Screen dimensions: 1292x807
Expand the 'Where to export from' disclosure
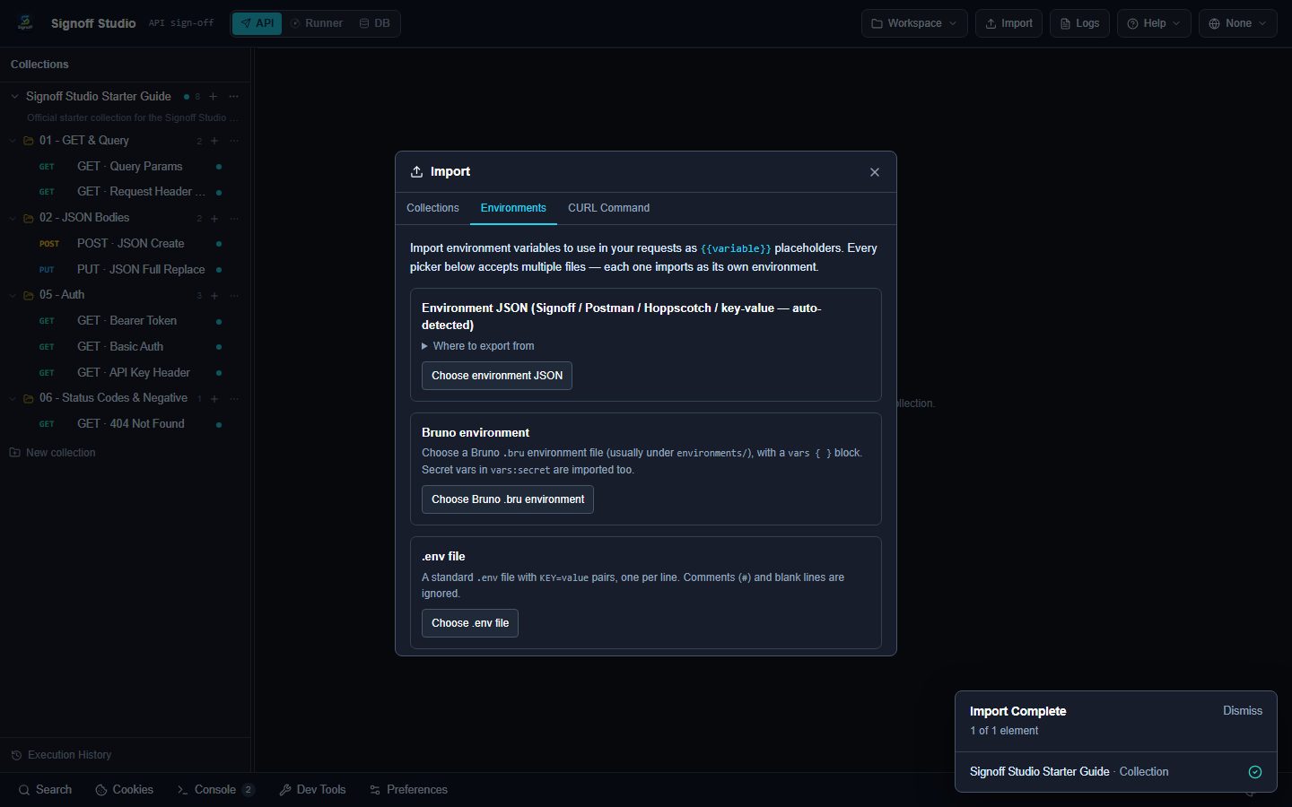pyautogui.click(x=478, y=346)
